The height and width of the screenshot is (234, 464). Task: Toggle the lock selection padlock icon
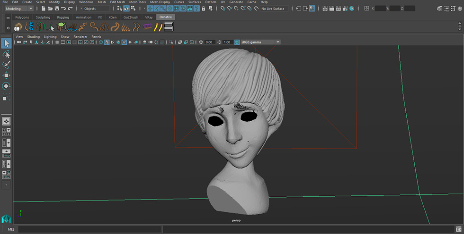[x=203, y=8]
